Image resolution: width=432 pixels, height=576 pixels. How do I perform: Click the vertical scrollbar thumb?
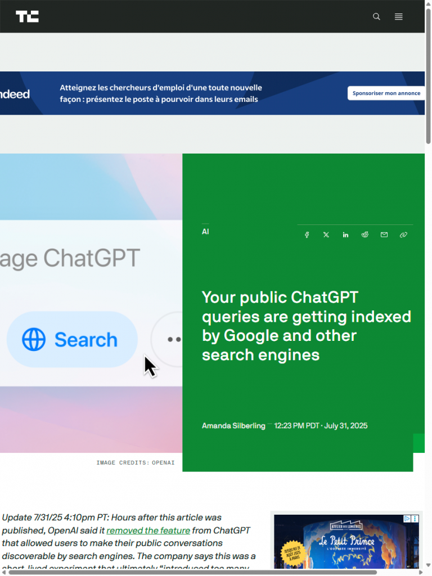pyautogui.click(x=428, y=75)
